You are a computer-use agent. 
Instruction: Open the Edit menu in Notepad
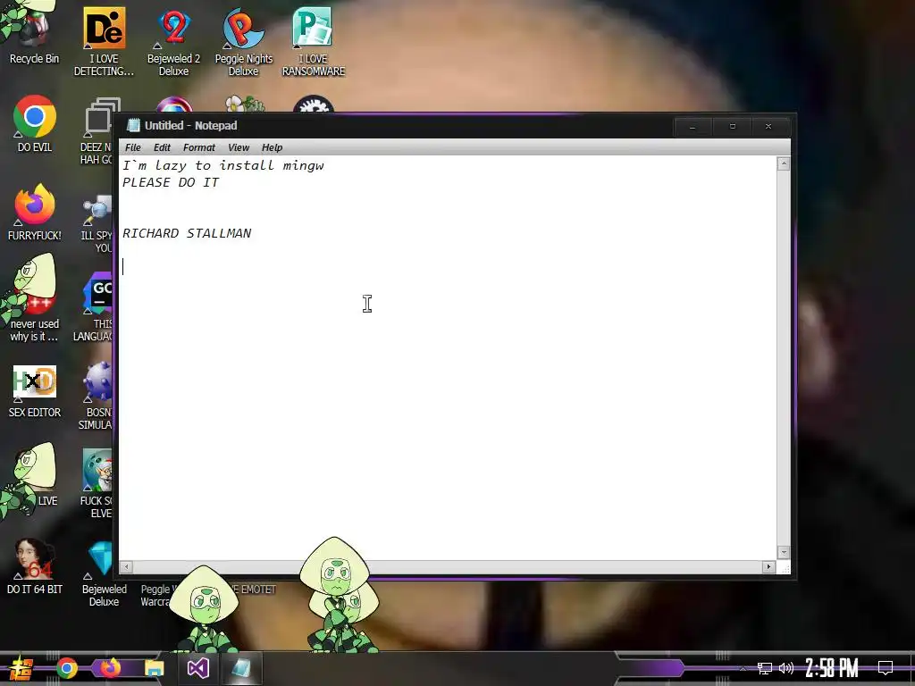[x=162, y=147]
